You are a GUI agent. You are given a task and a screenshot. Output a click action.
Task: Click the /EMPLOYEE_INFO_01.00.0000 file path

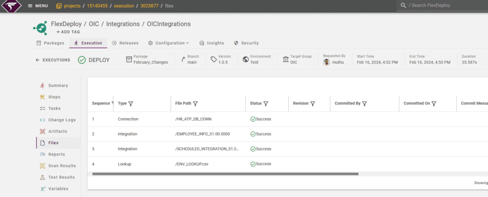[x=203, y=134]
